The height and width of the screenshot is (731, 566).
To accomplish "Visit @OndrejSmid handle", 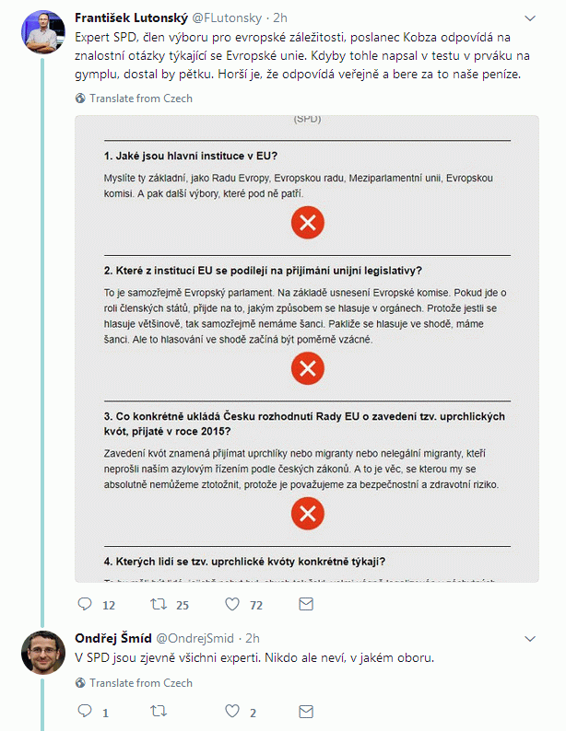I will [x=195, y=638].
